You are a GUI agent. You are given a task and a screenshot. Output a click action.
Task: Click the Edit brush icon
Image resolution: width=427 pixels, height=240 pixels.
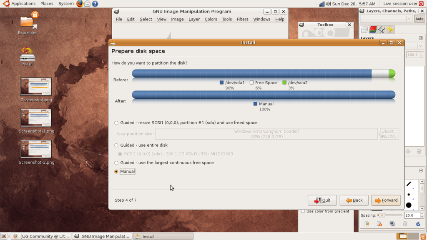(x=367, y=224)
